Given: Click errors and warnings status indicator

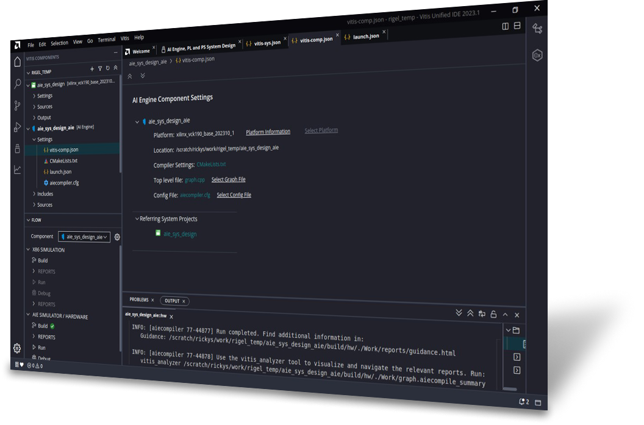Looking at the screenshot, I should [35, 365].
